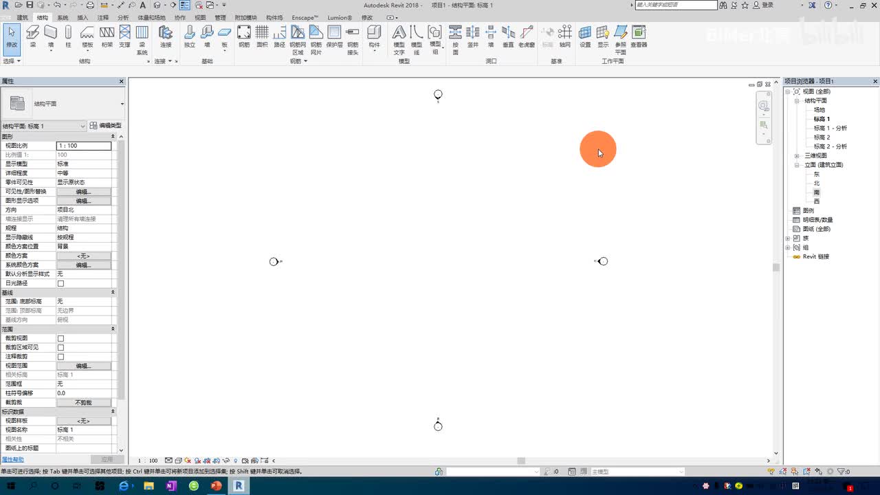Image resolution: width=880 pixels, height=495 pixels.
Task: Open the 属性帮助 link
Action: (x=12, y=459)
